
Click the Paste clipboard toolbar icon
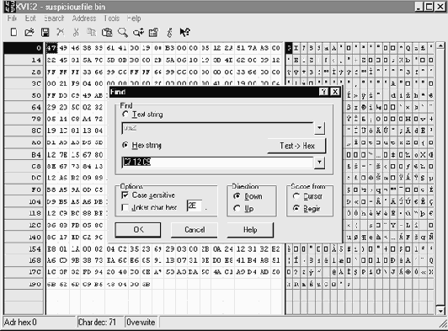pyautogui.click(x=107, y=32)
